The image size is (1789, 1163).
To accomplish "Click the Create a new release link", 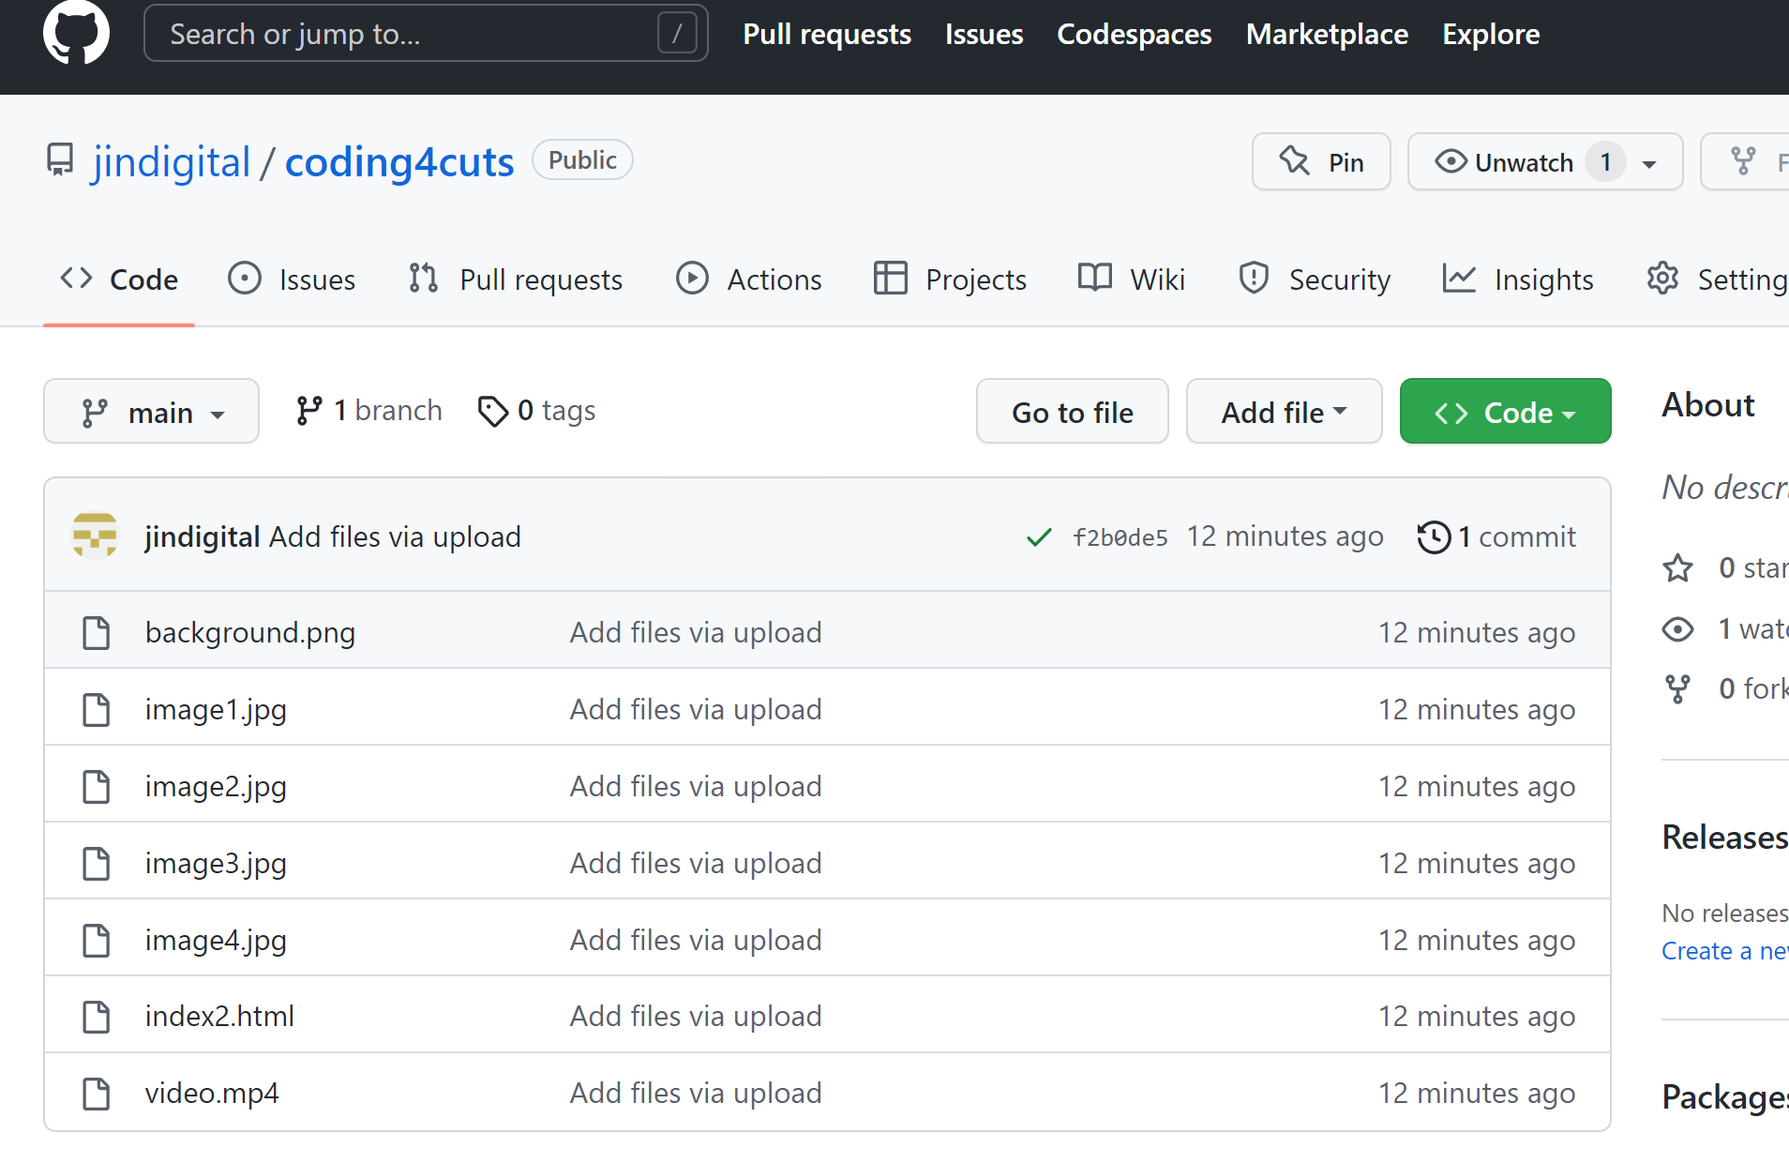I will (1725, 951).
